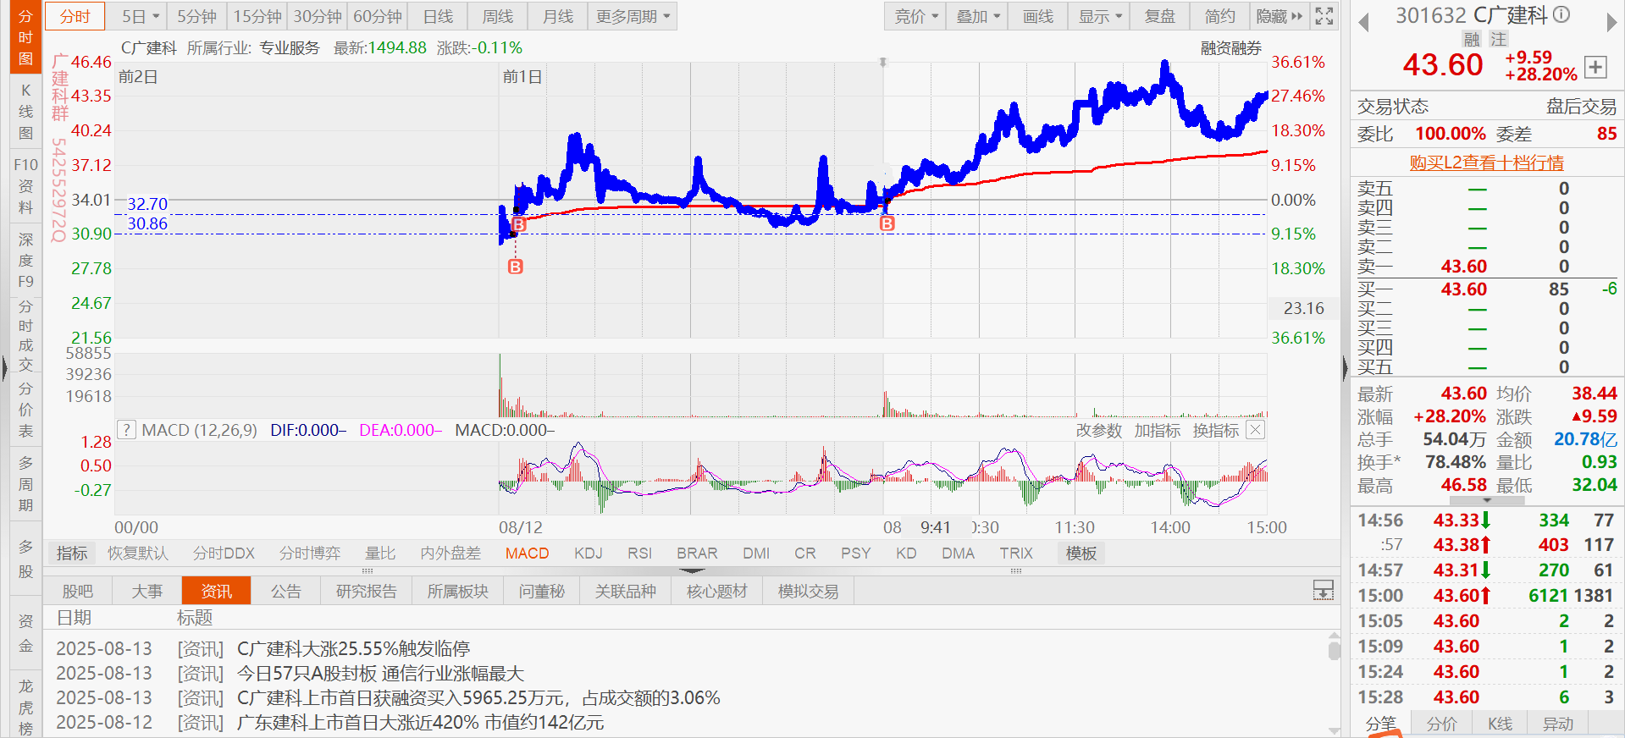
Task: Click the MACD help question mark icon
Action: tap(126, 430)
